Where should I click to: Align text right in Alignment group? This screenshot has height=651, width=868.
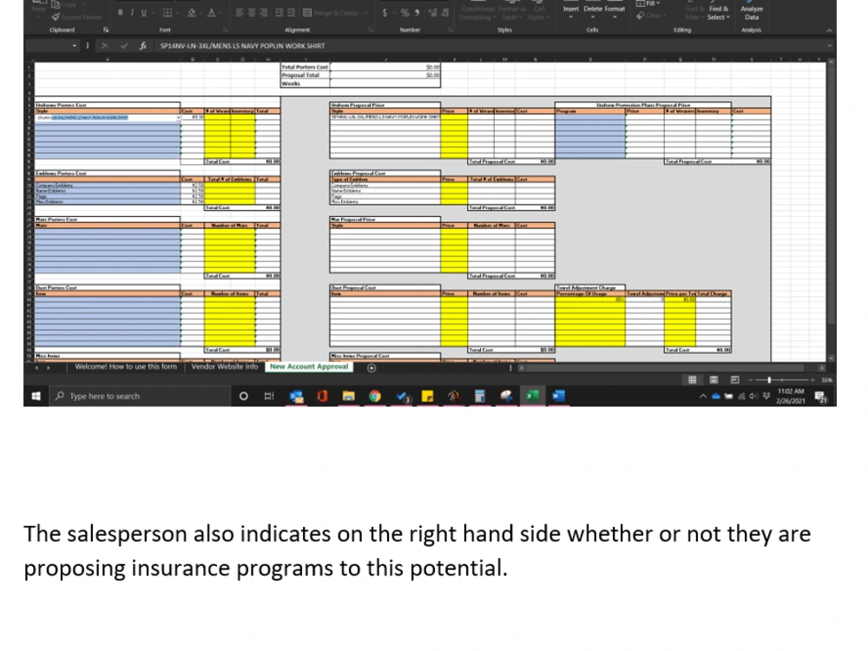tap(264, 13)
